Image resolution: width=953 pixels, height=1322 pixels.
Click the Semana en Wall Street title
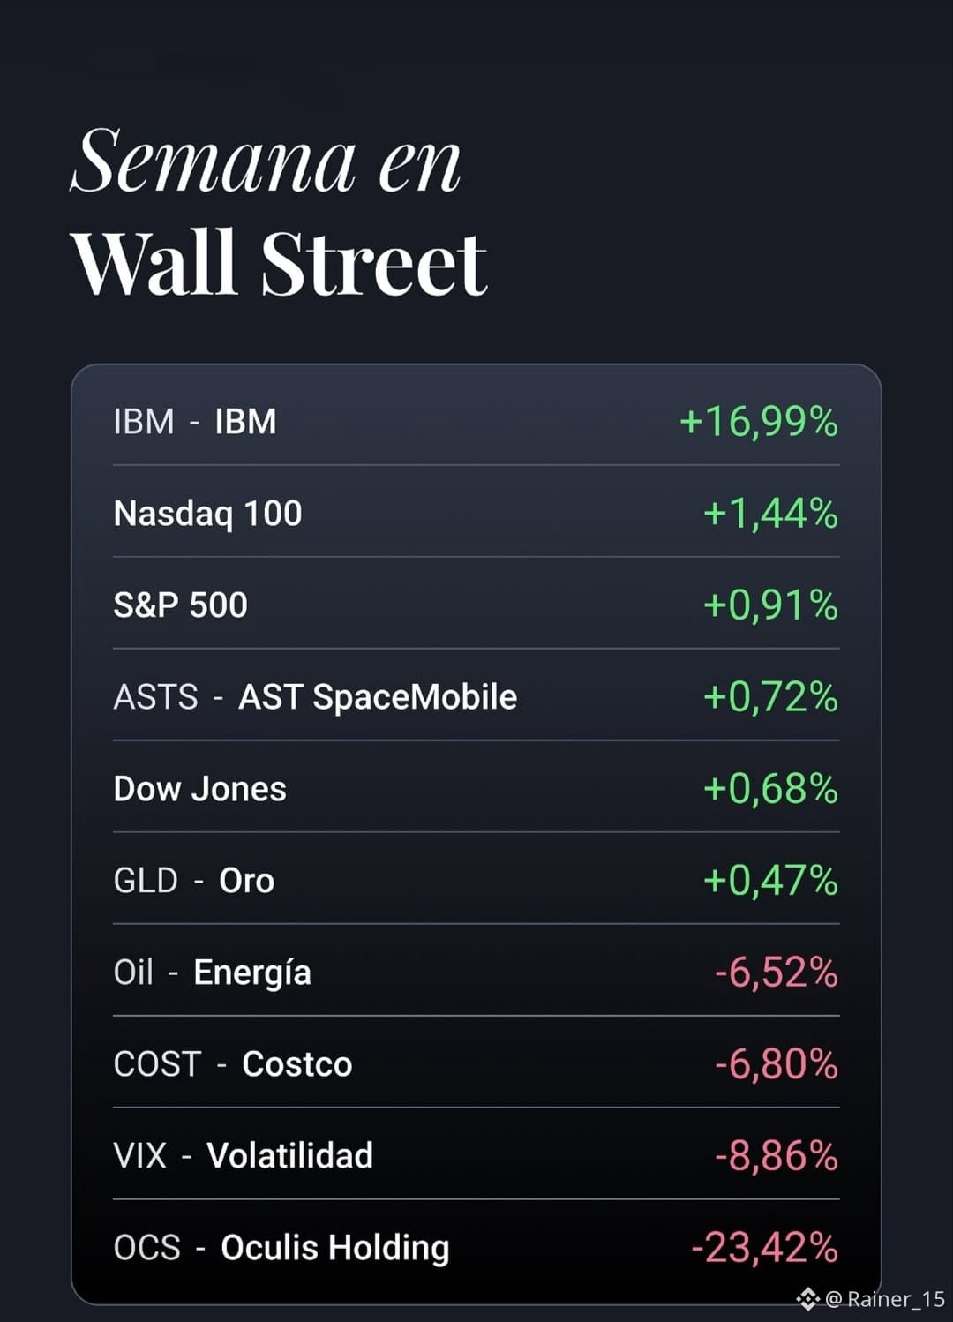(x=278, y=212)
